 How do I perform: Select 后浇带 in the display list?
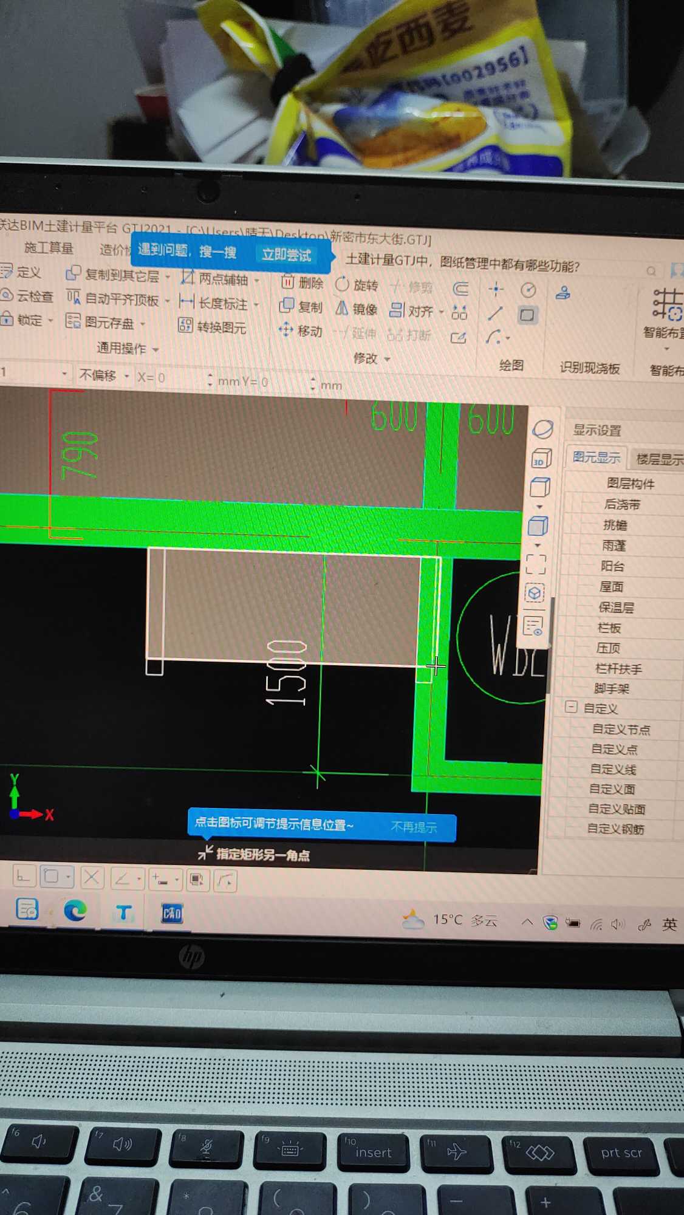pyautogui.click(x=622, y=504)
